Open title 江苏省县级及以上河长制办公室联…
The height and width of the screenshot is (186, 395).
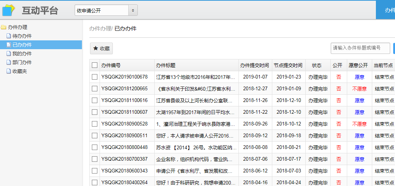tap(195, 101)
